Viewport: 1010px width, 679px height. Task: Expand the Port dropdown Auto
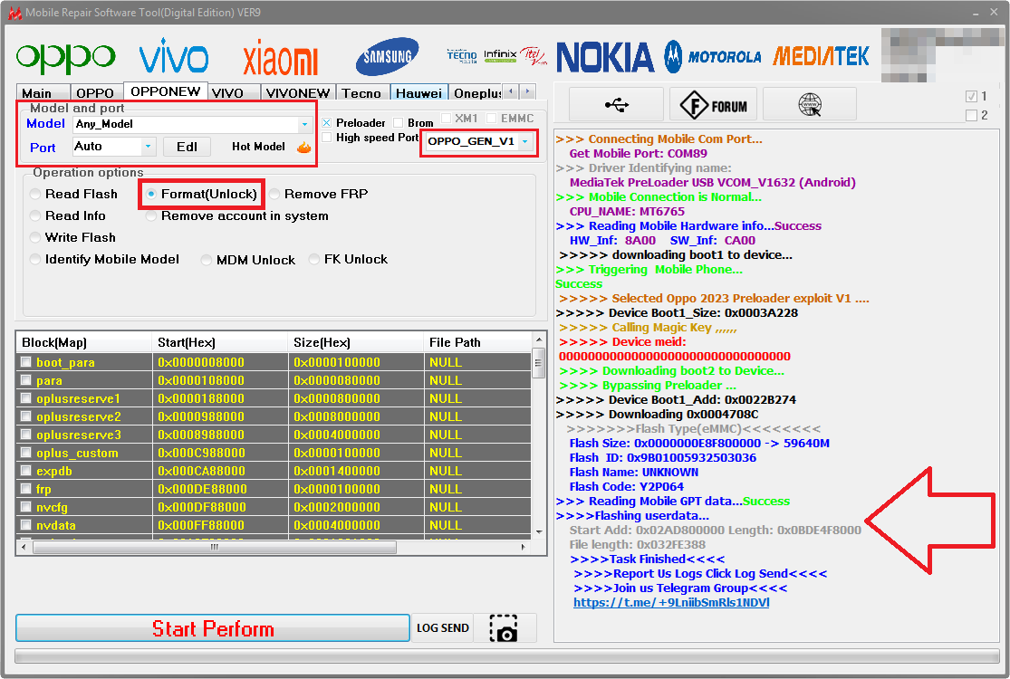pos(149,147)
